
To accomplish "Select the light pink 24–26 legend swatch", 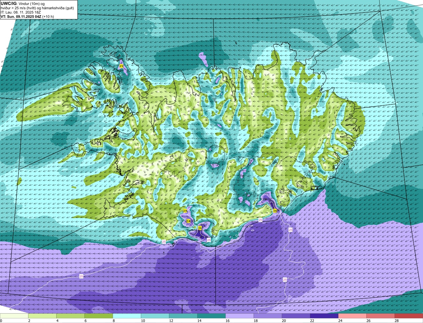I will [x=353, y=316].
